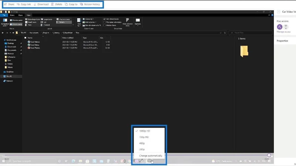Click Documents in the breadcrumb path
Viewport: 296px width, 166px height.
click(x=34, y=33)
